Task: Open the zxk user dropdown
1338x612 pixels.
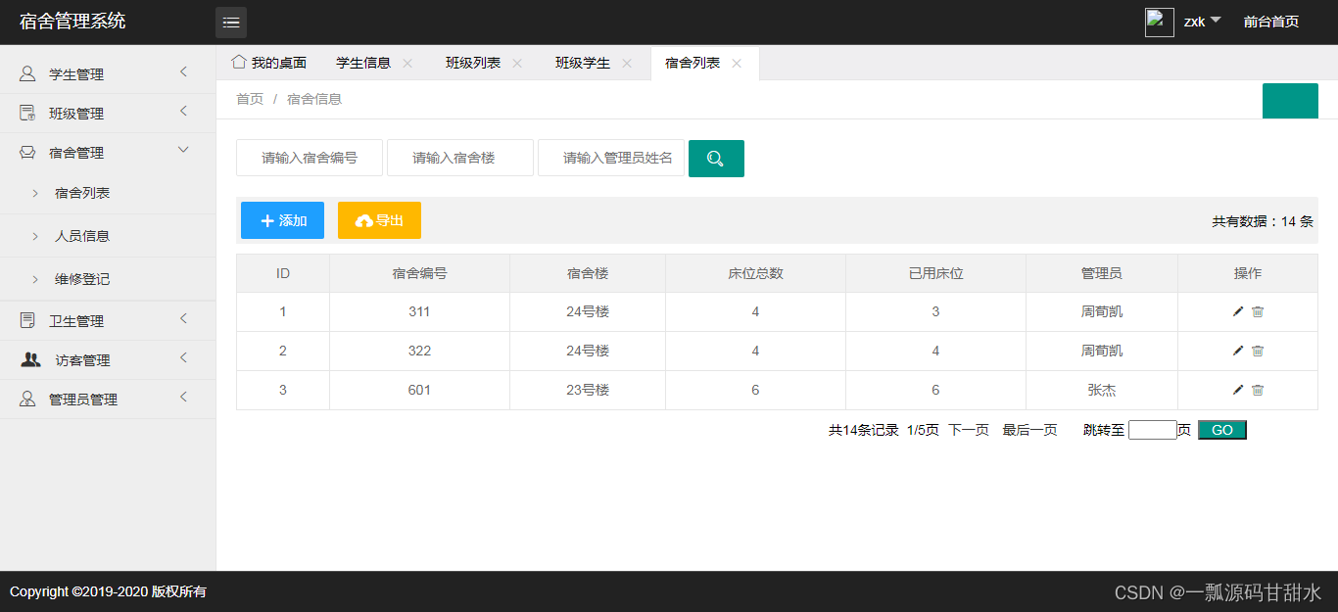Action: (x=1202, y=22)
